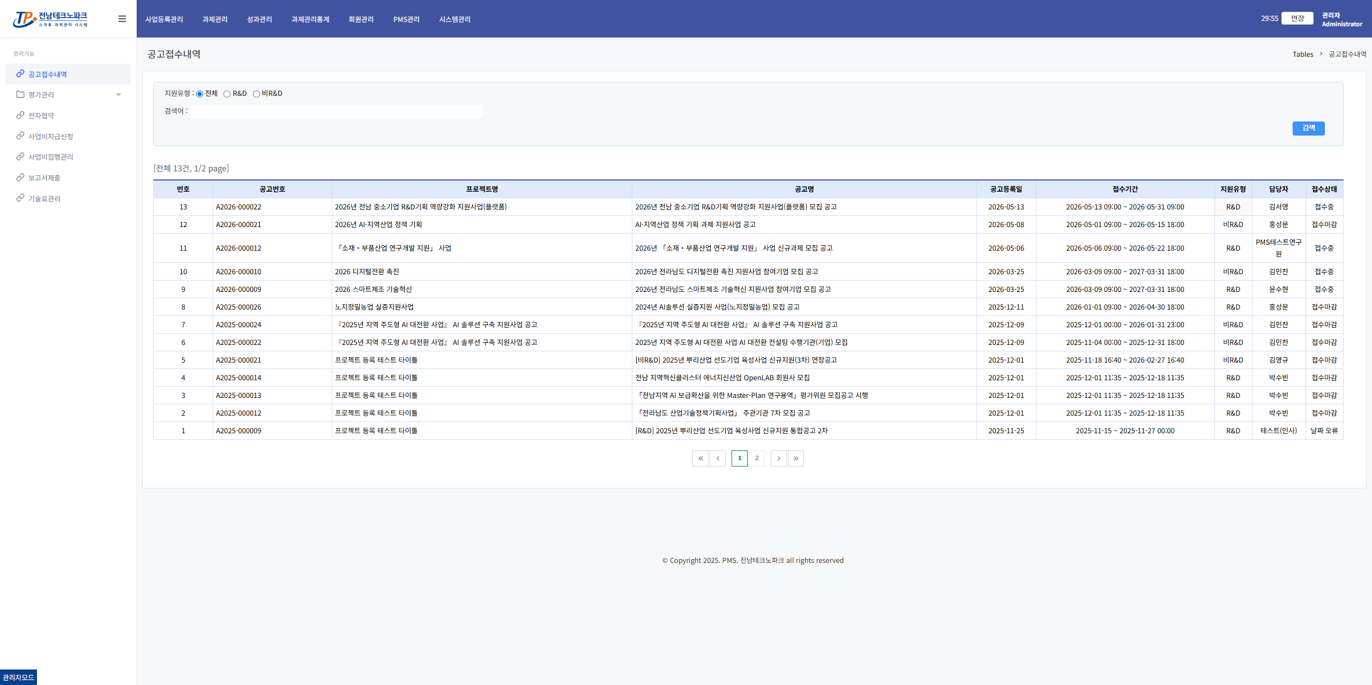
Task: Open the 과제관리 top menu
Action: (x=215, y=19)
